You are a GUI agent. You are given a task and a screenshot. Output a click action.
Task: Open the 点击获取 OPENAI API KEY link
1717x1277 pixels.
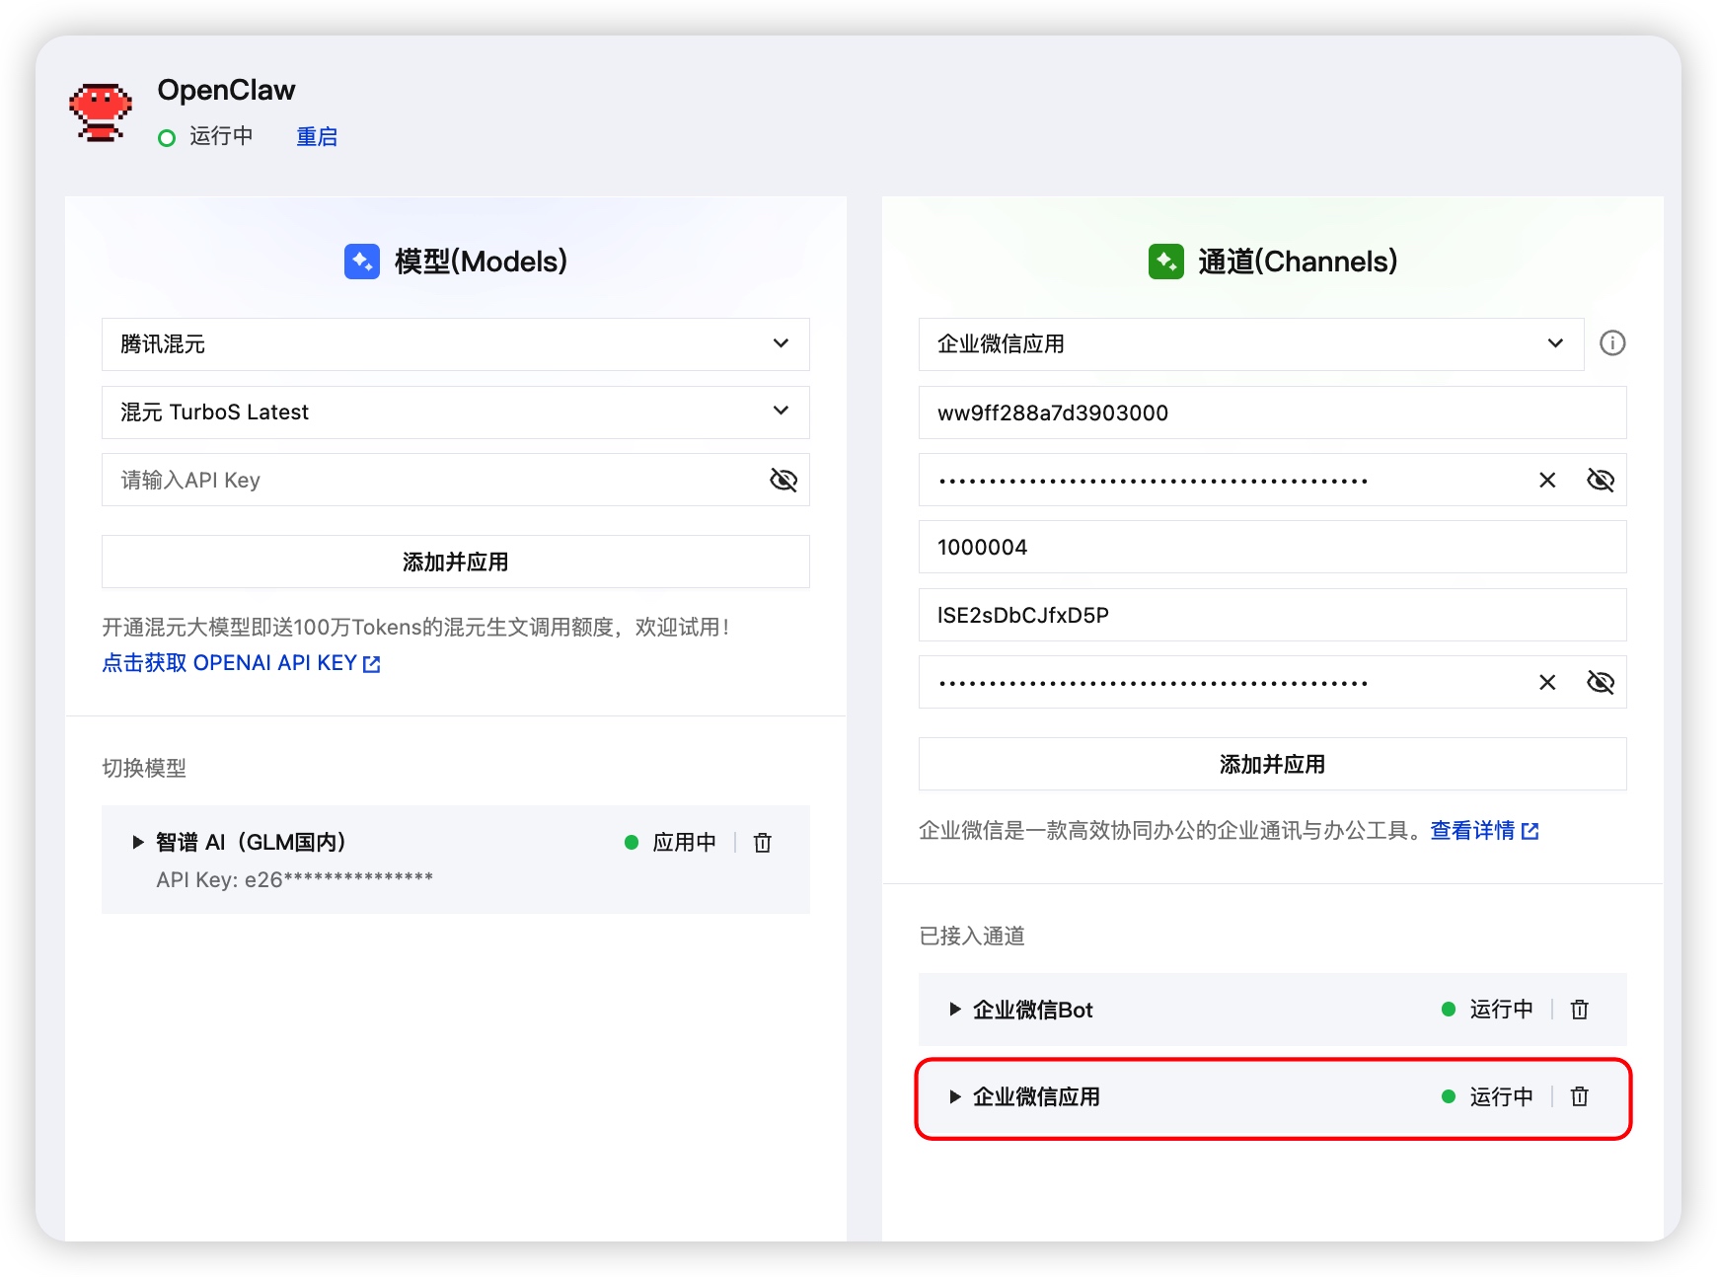click(x=241, y=663)
